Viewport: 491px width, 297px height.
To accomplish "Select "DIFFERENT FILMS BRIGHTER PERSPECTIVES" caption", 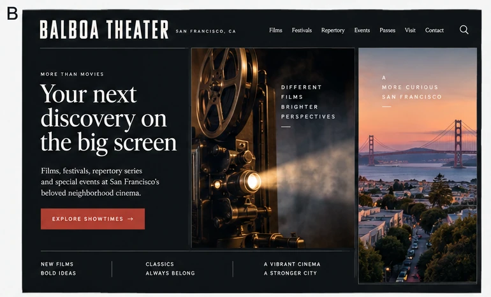I will (x=308, y=102).
